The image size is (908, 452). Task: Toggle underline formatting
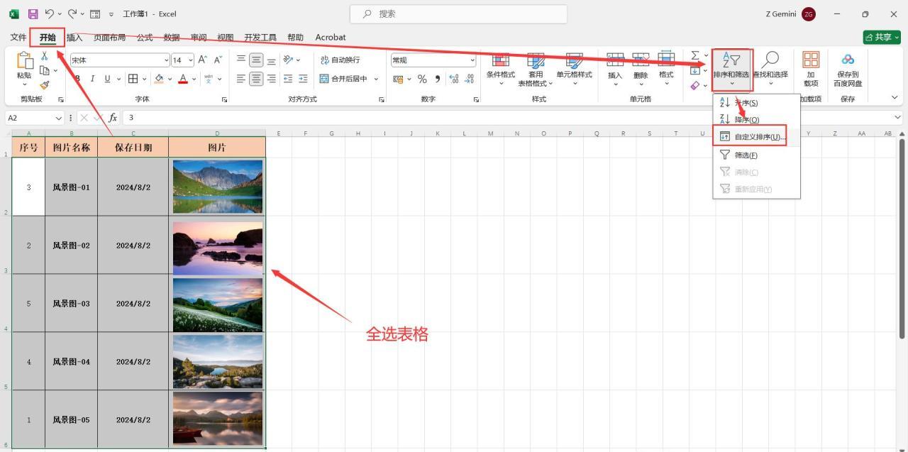[108, 79]
